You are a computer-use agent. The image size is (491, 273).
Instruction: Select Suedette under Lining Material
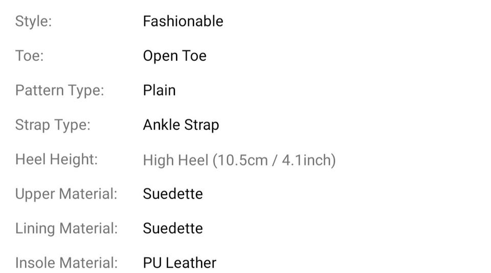coord(172,228)
